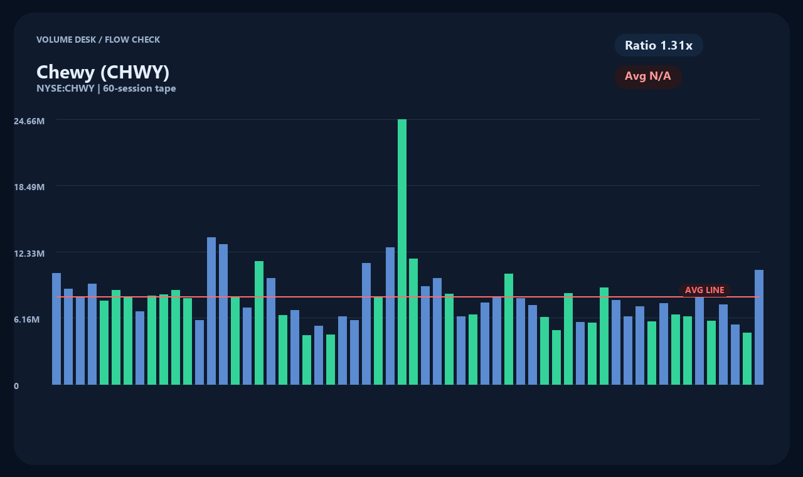Click the AVG LINE label

(705, 290)
